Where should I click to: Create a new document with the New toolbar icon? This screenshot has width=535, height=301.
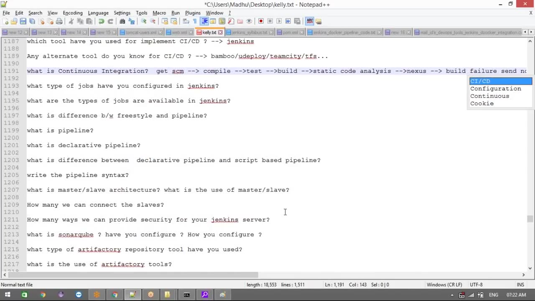tap(6, 21)
